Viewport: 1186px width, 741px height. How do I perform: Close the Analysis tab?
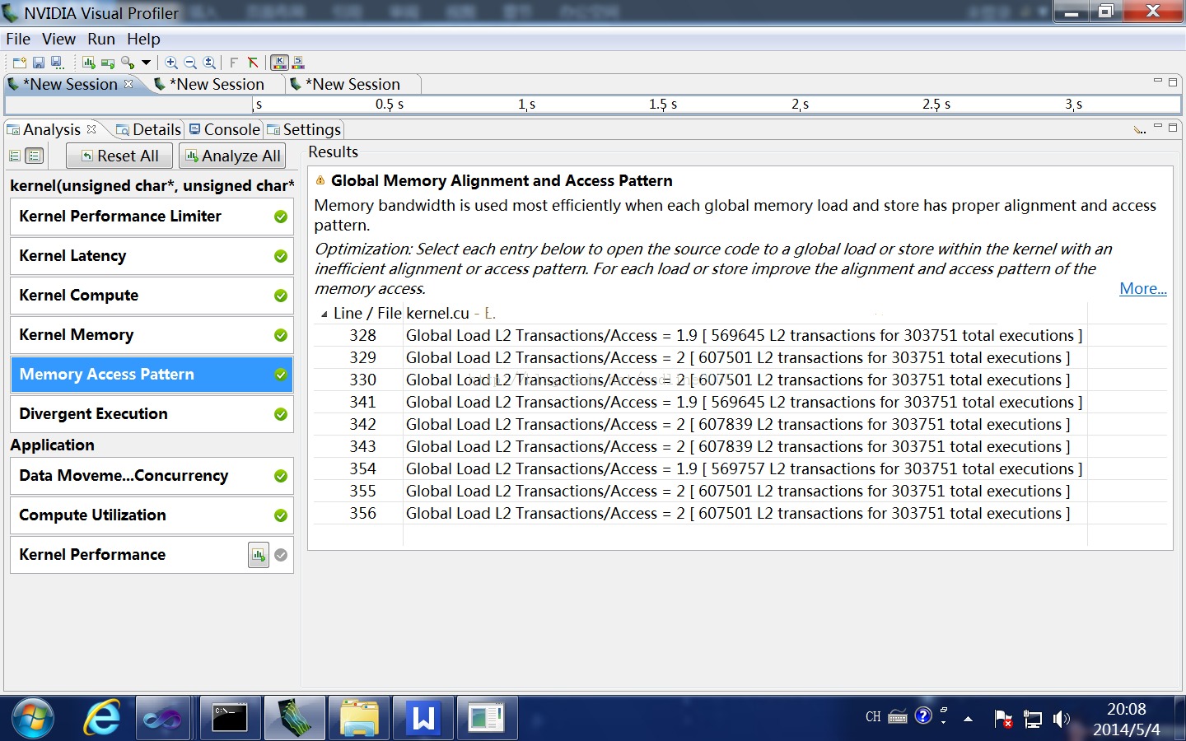point(91,129)
